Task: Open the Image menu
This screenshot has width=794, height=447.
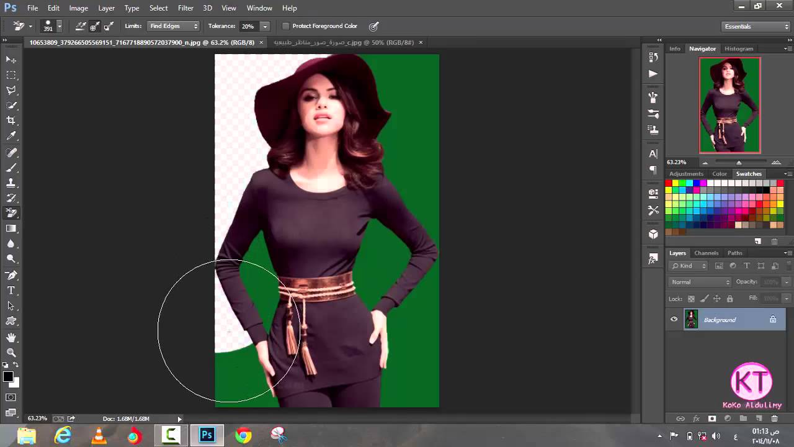Action: (78, 8)
